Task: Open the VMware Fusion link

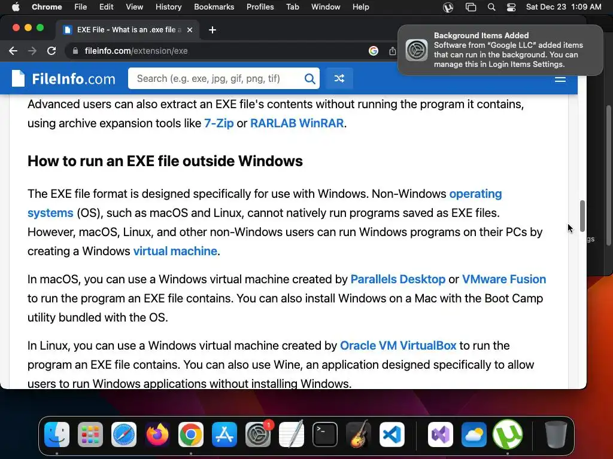Action: [504, 280]
